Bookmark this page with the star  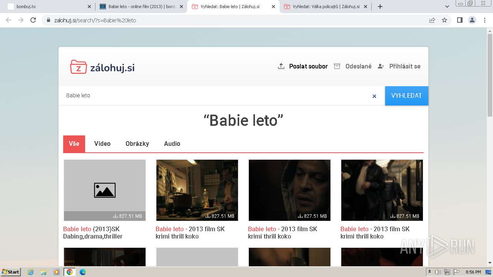tap(444, 20)
